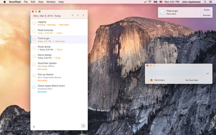The image size is (216, 135).
Task: Click the reminder icon in the notification
Action: (x=162, y=12)
